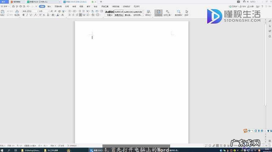The width and height of the screenshot is (272, 152).
Task: Click the Undo arrow icon
Action: pyautogui.click(x=28, y=6)
